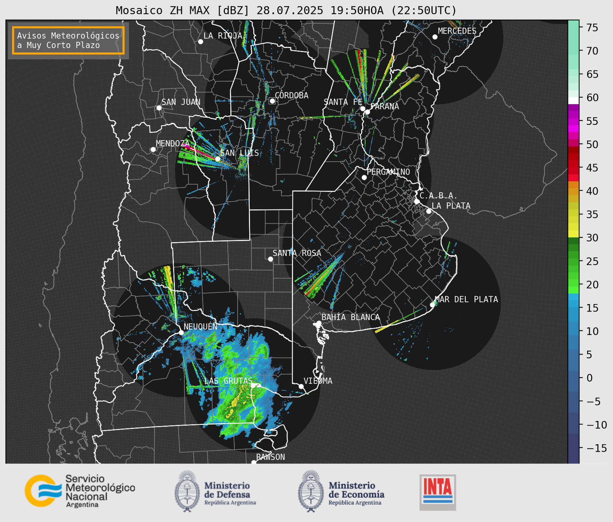Click the SAN LUIS city marker dot

click(x=218, y=159)
